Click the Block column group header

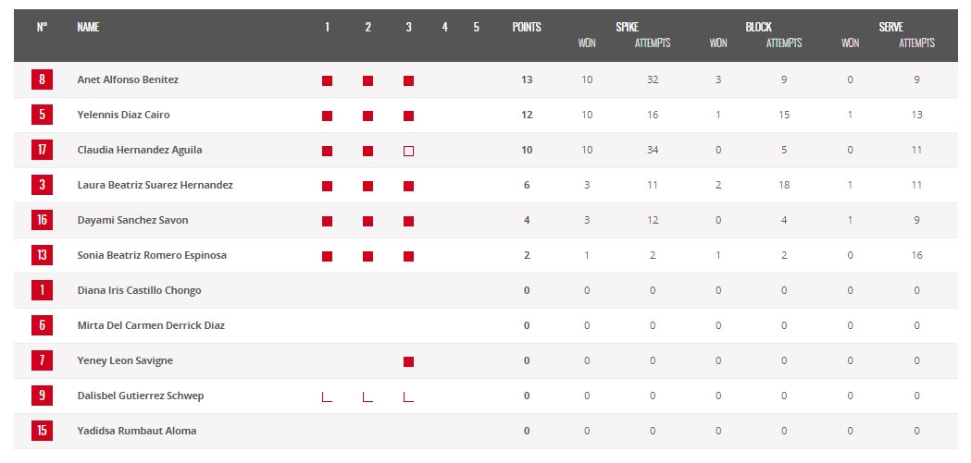(x=758, y=28)
